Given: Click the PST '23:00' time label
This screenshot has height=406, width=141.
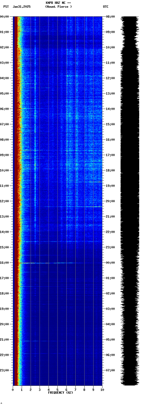Looking at the screenshot, I should [4, 370].
